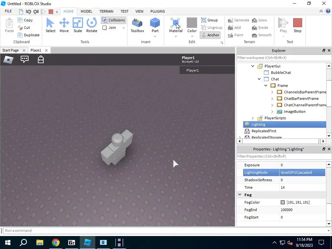Open Chrome from the taskbar
Image resolution: width=332 pixels, height=249 pixels.
point(56,243)
